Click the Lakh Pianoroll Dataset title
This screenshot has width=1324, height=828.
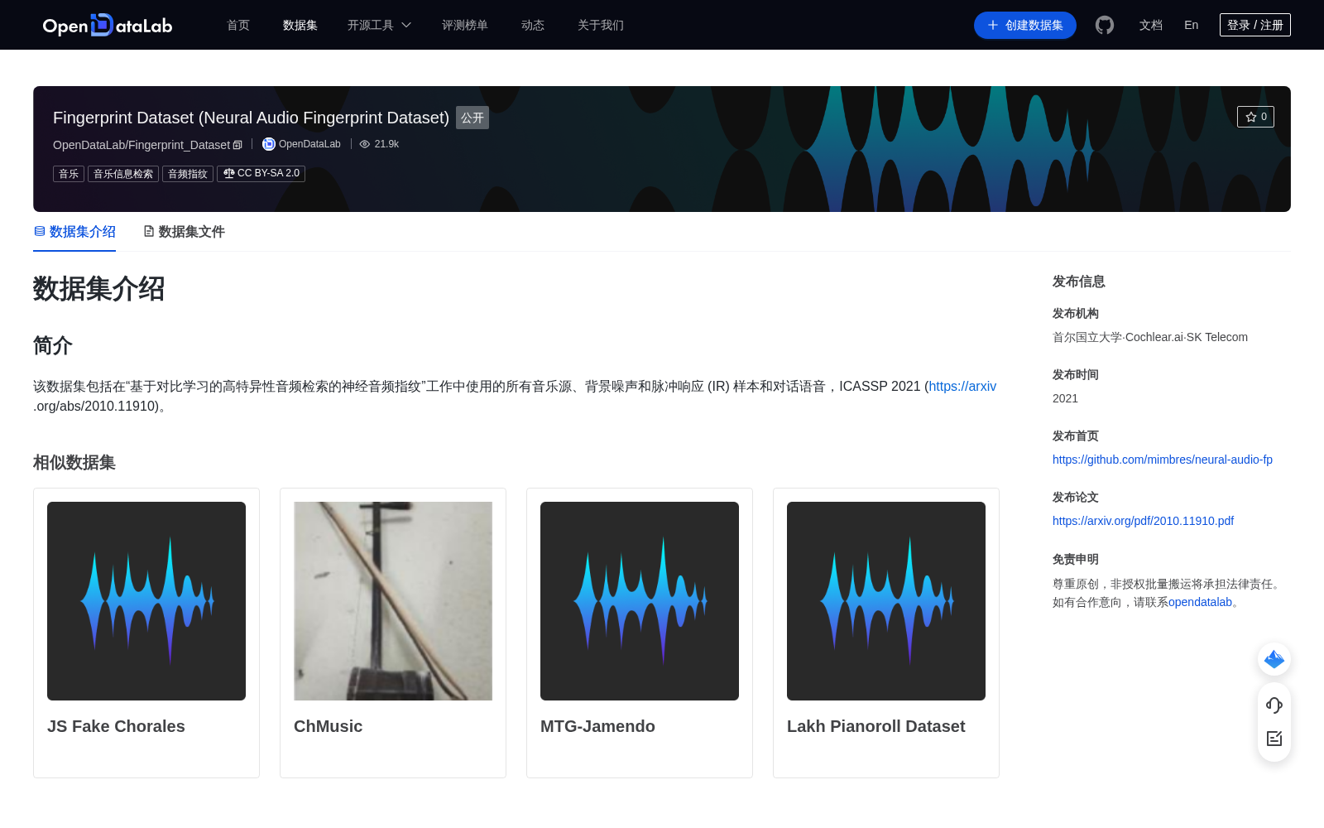[875, 726]
